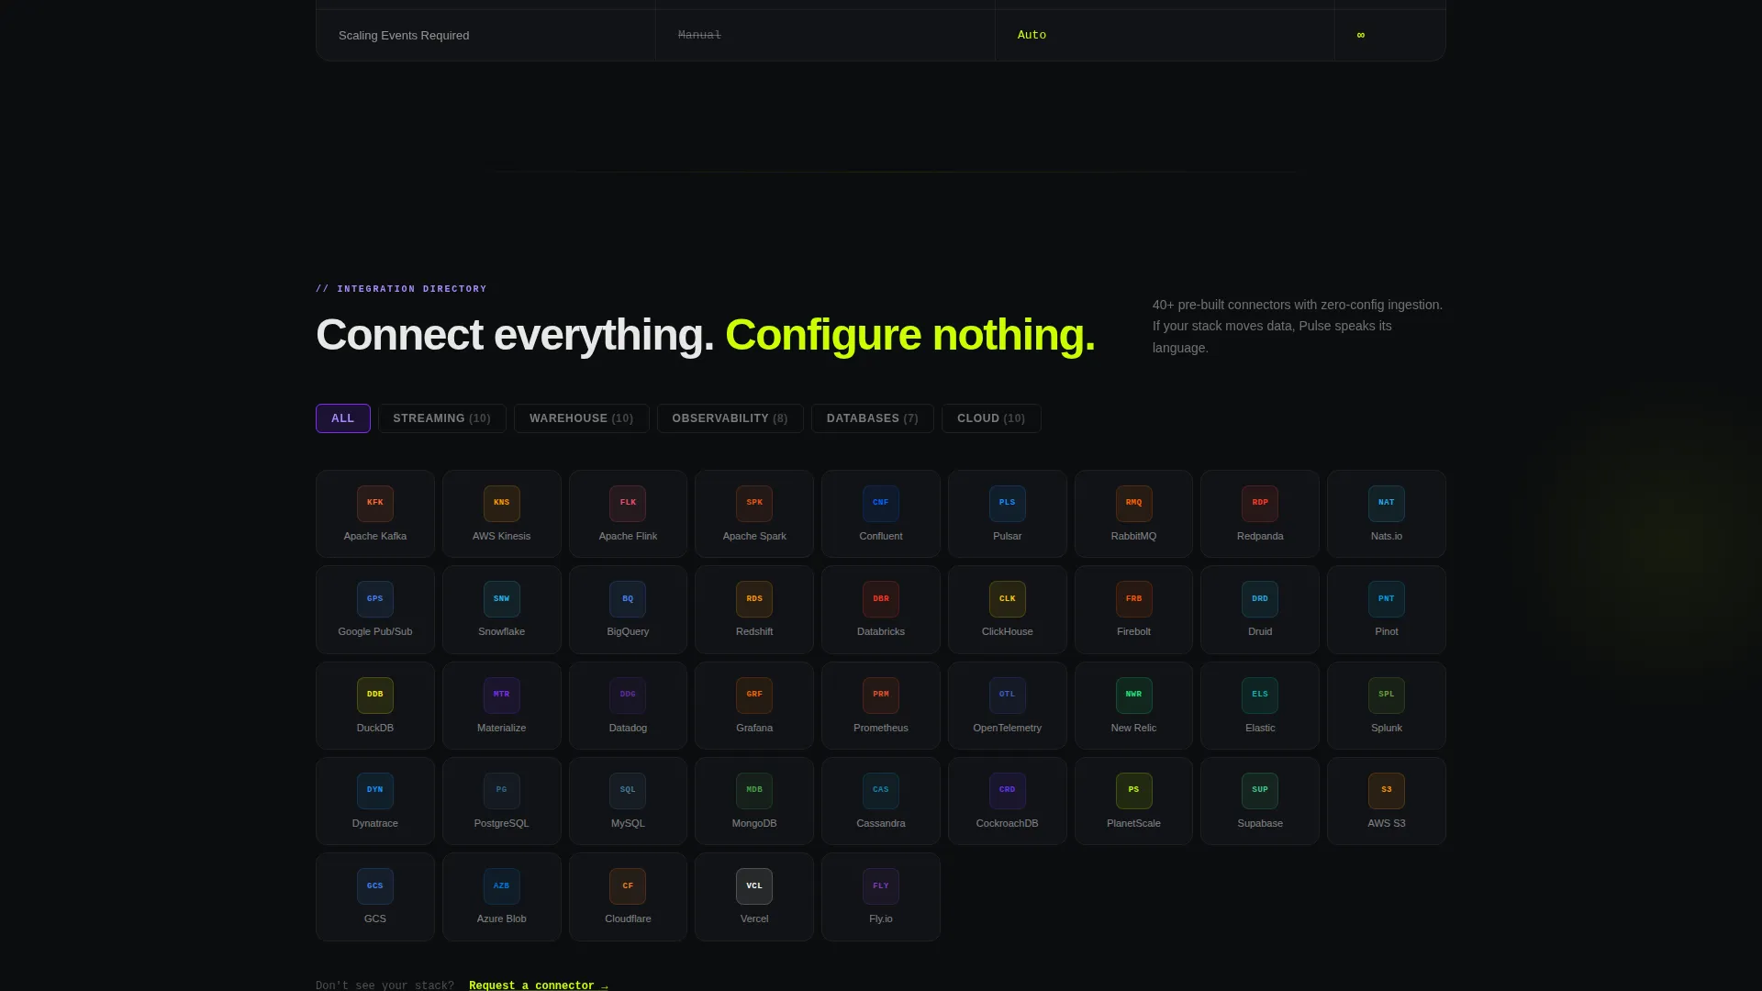
Task: Open the FLK Apache Flink icon
Action: click(628, 503)
